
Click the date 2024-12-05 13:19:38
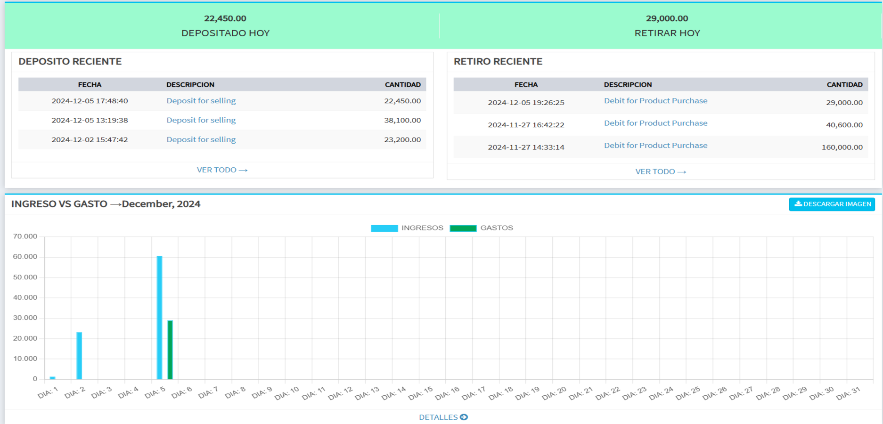[x=90, y=120]
